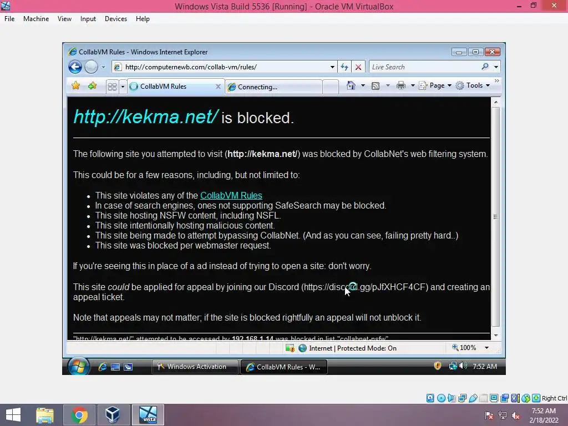The image size is (568, 426).
Task: Switch to Windows Activation taskbar button
Action: coord(195,367)
